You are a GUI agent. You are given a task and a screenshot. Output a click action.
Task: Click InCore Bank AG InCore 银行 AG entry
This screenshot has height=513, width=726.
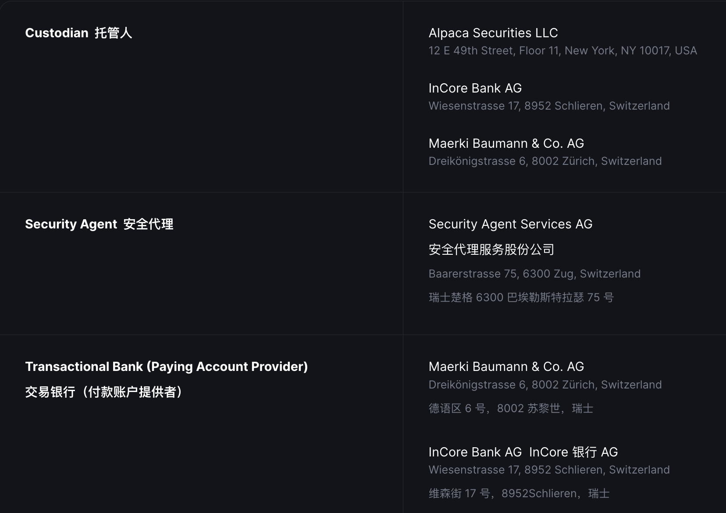coord(523,452)
